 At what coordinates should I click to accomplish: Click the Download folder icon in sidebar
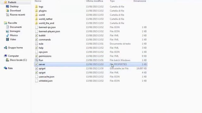pos(8,10)
